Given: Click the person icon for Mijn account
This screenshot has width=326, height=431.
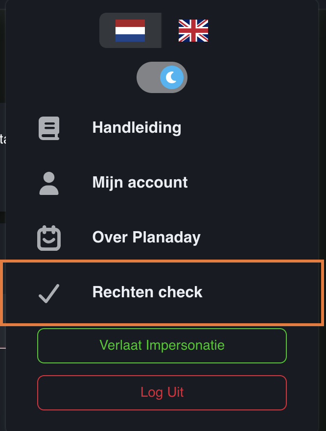Looking at the screenshot, I should point(49,183).
